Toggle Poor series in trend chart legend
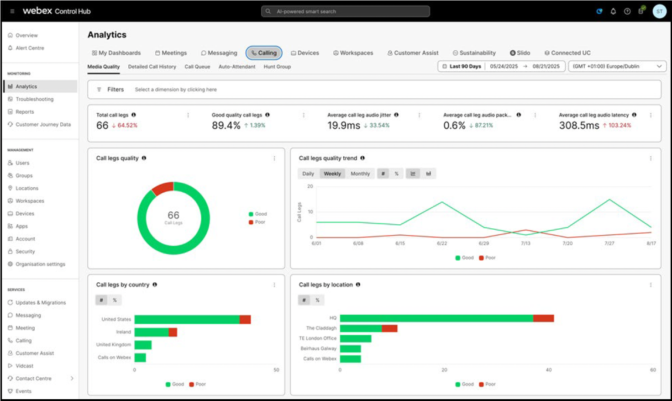This screenshot has height=401, width=672. (x=487, y=258)
